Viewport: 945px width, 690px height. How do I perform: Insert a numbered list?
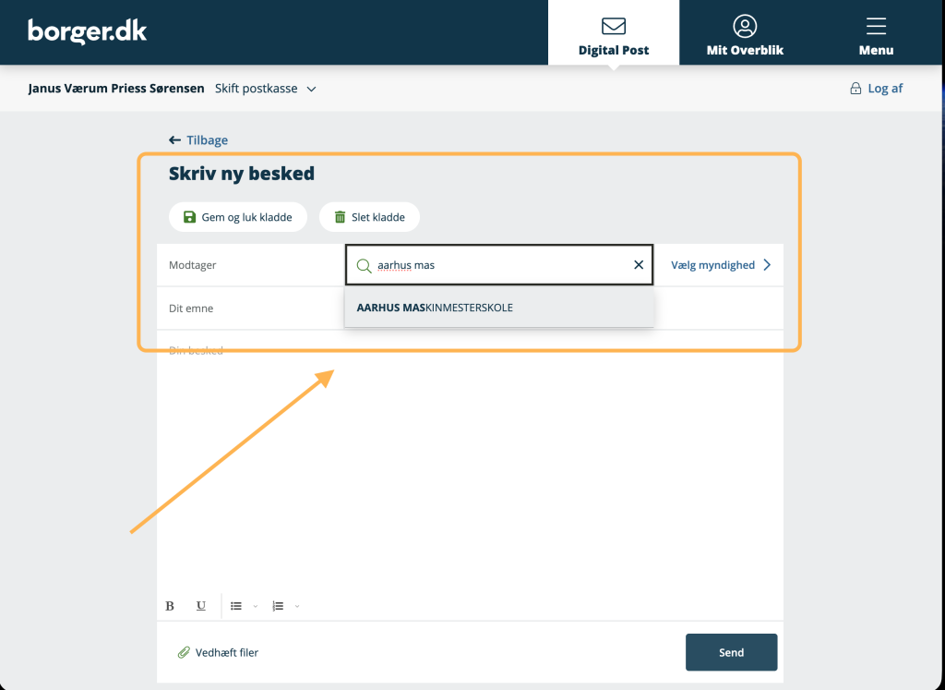(278, 606)
